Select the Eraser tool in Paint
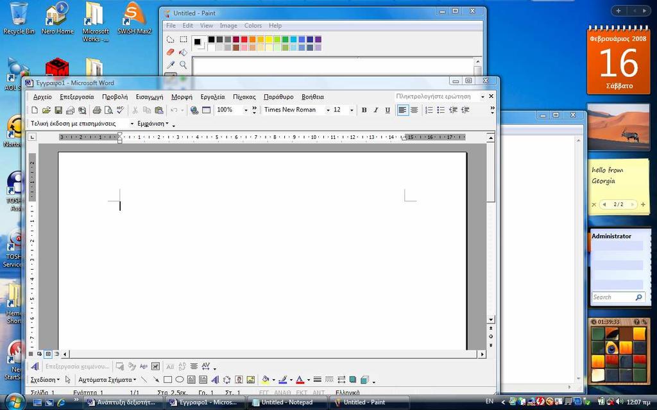Screen dimensions: 657x410 point(170,53)
